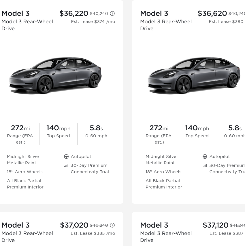Click the 140mph top speed on the $36,620 card
This screenshot has height=246, width=245.
coord(197,128)
